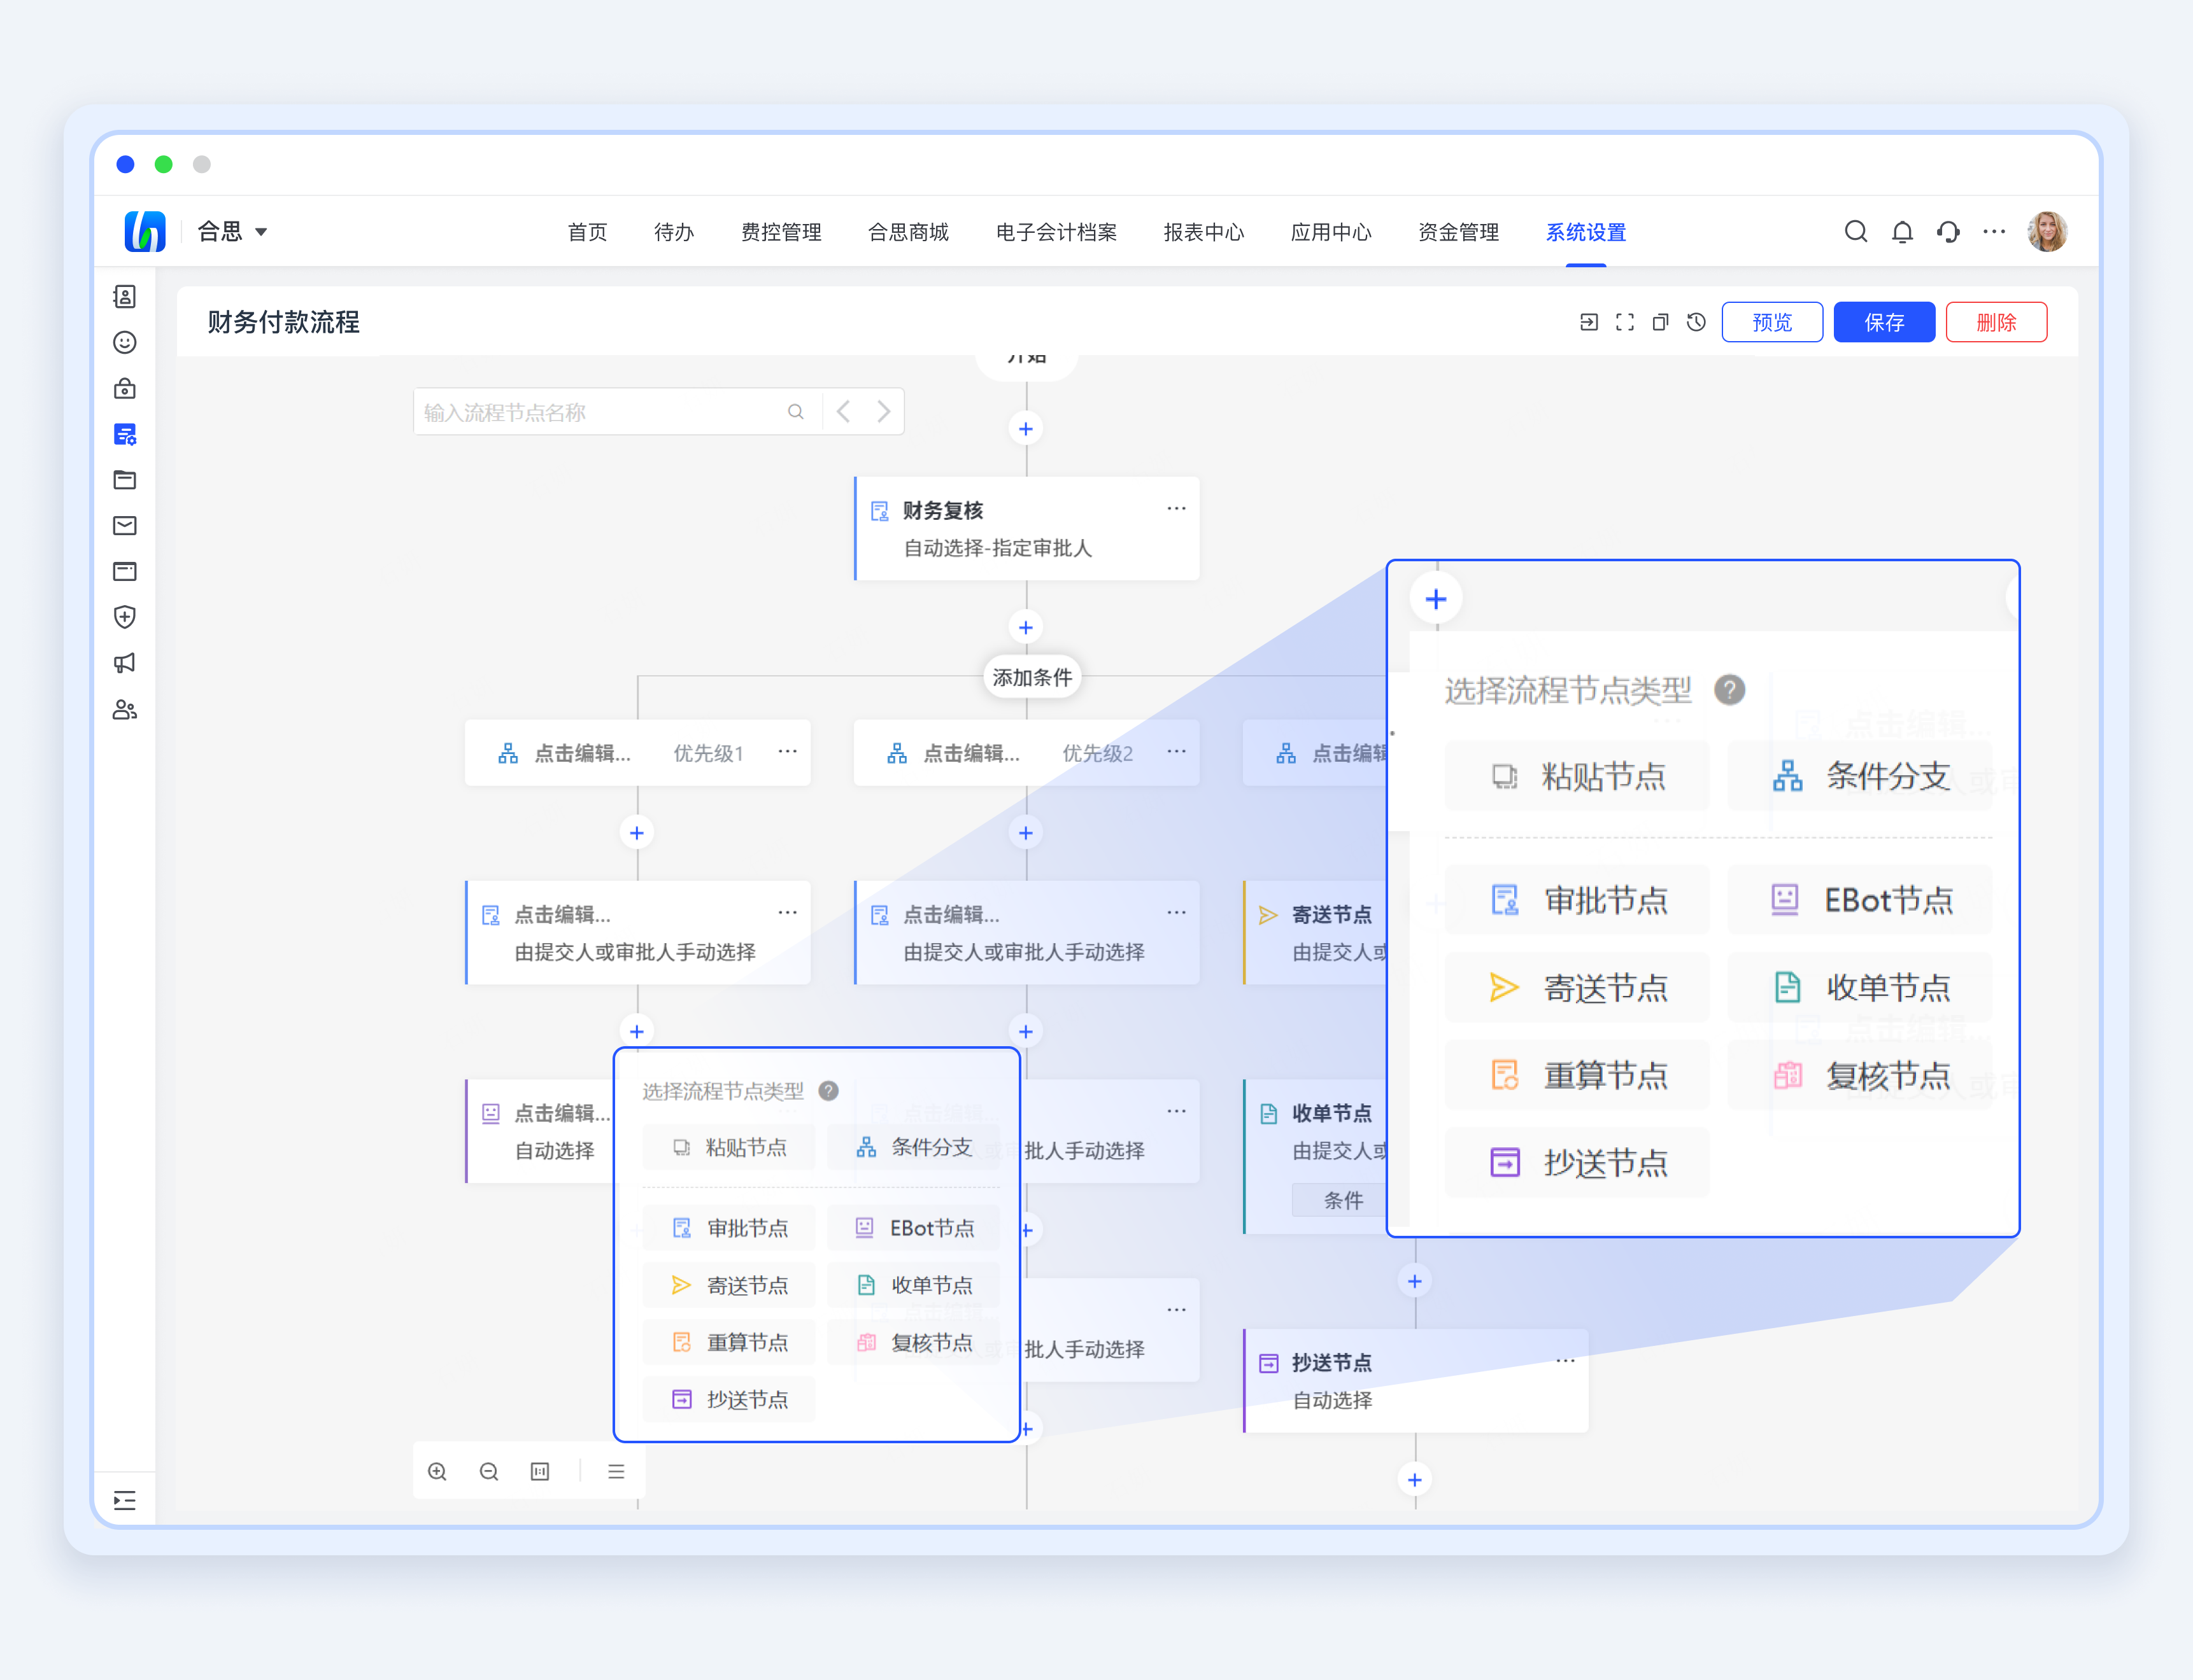Click the search magnifier icon in header

click(1855, 232)
